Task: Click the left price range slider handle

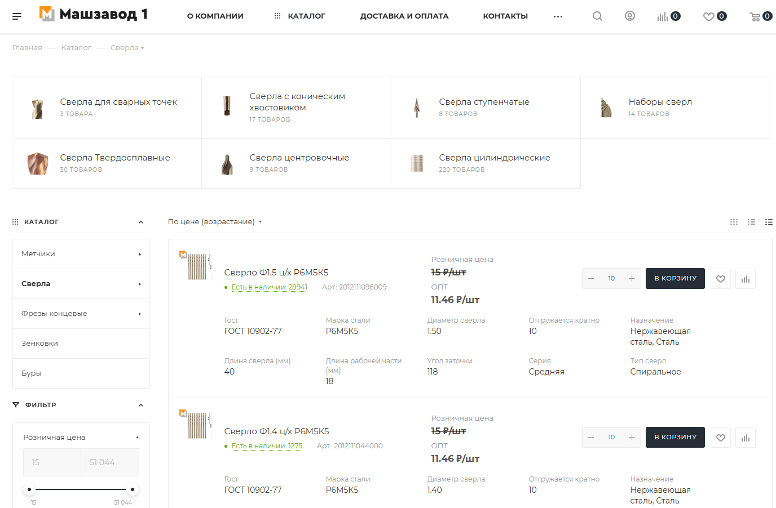Action: (29, 489)
